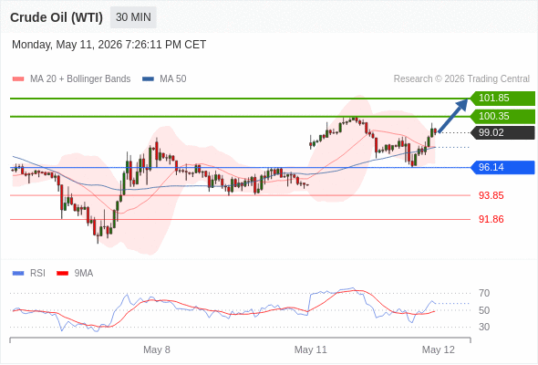Click the red 9MA legend swatch
Viewport: 538px width, 365px height.
[62, 274]
